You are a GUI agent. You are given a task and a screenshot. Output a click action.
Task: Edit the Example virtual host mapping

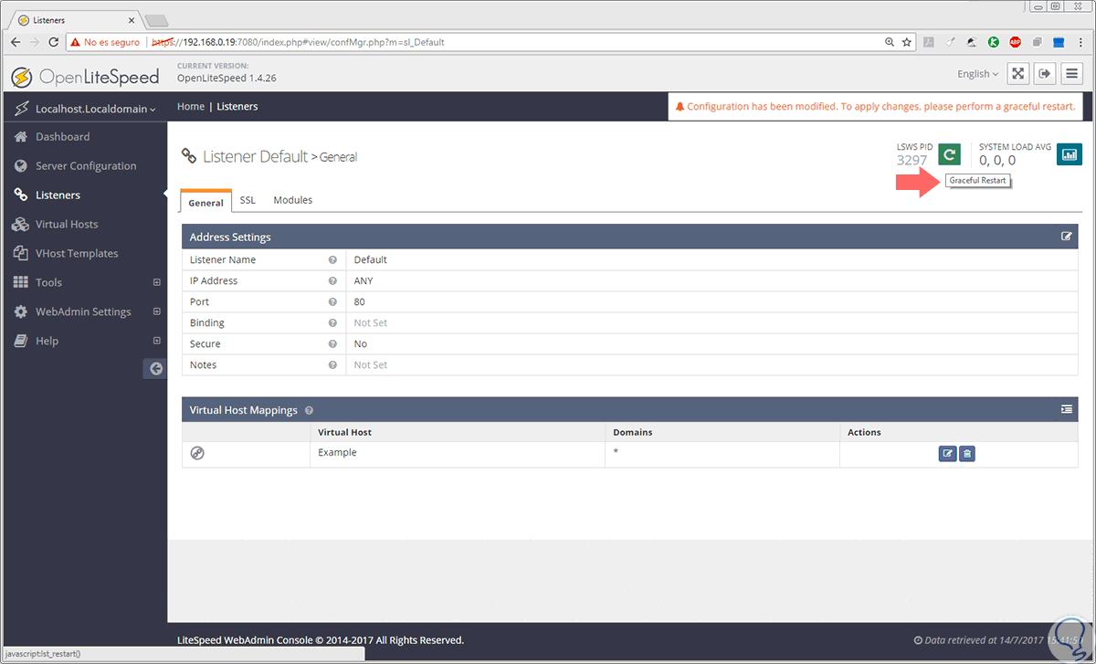coord(947,453)
